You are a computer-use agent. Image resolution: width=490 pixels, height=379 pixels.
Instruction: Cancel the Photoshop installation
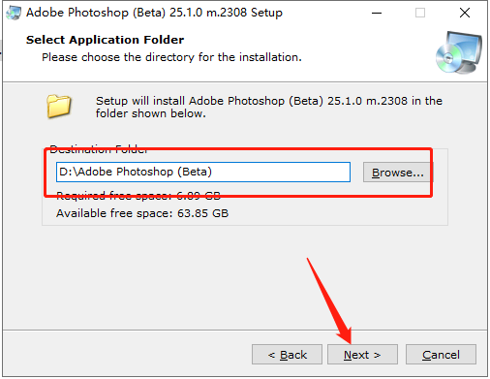(x=441, y=355)
